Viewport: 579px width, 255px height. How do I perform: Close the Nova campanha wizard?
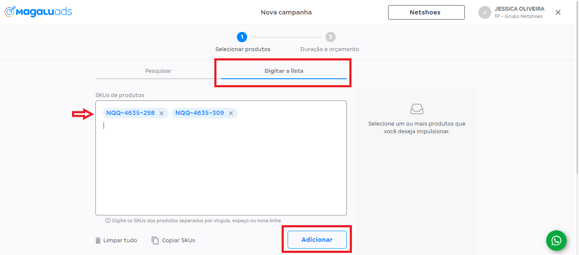pyautogui.click(x=558, y=12)
